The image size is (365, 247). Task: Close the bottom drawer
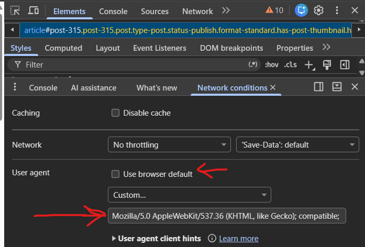(355, 87)
